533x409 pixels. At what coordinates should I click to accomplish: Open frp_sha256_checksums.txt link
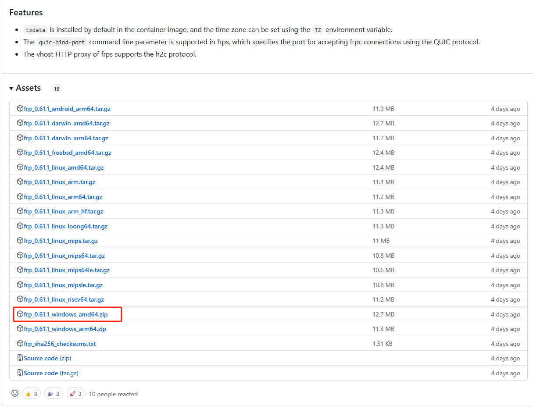click(x=60, y=344)
